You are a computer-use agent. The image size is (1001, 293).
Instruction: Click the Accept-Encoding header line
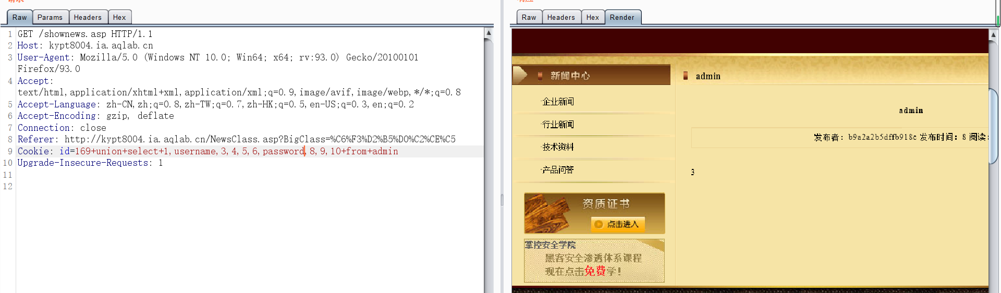pos(95,116)
